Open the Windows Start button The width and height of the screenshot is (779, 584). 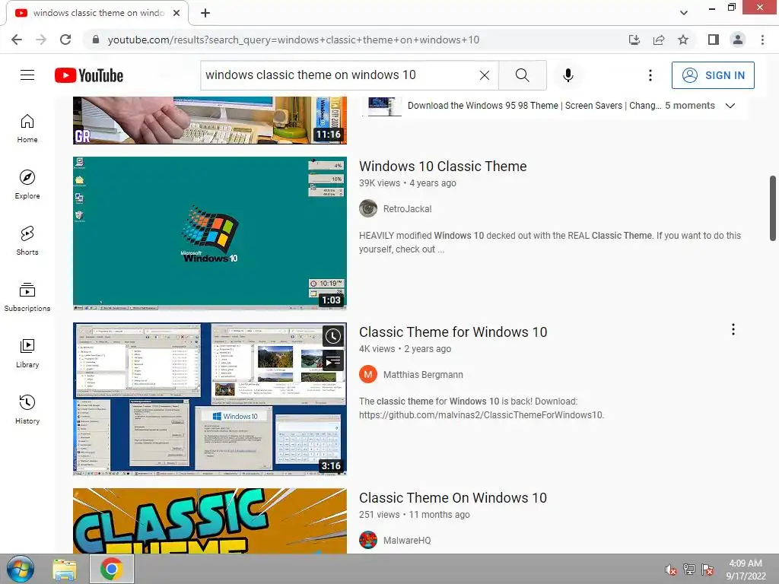(21, 569)
